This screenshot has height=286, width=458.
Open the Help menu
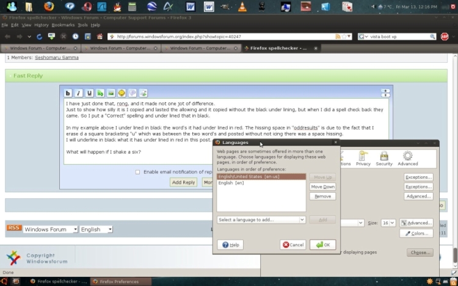point(95,25)
